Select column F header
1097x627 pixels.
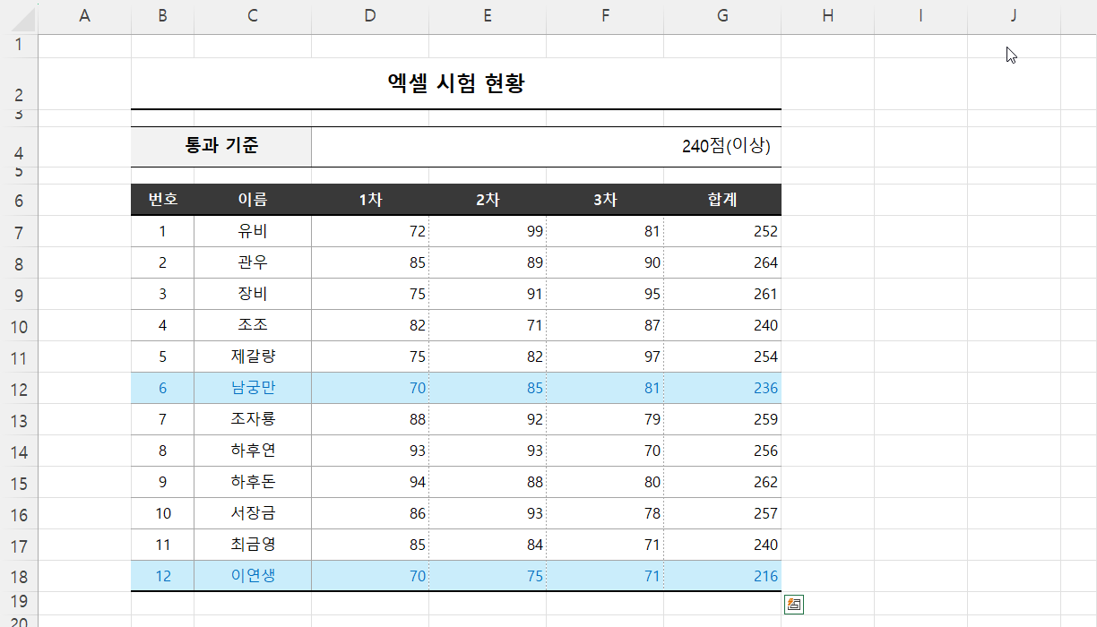[x=605, y=15]
